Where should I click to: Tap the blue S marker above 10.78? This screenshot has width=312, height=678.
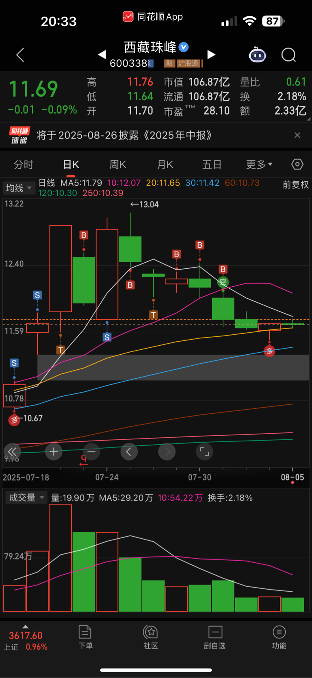pyautogui.click(x=14, y=363)
